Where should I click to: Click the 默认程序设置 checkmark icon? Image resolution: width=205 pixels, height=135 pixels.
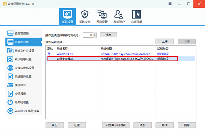click(10, 59)
